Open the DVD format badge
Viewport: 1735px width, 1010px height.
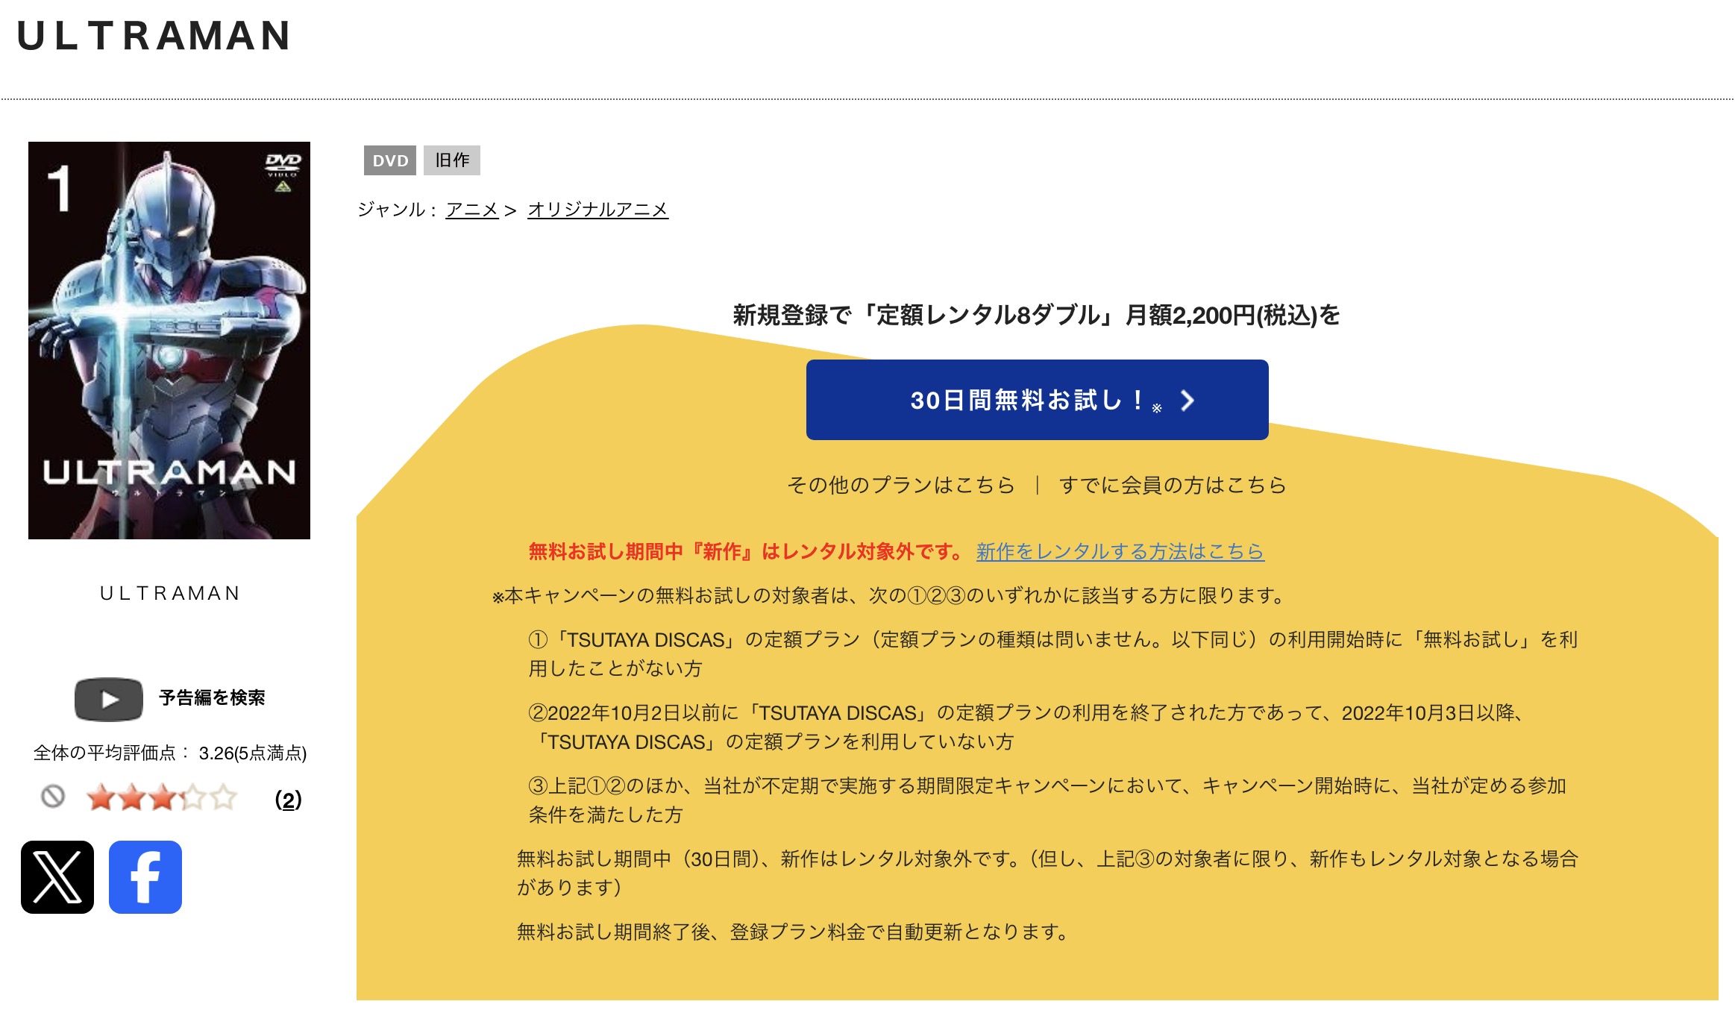click(392, 160)
